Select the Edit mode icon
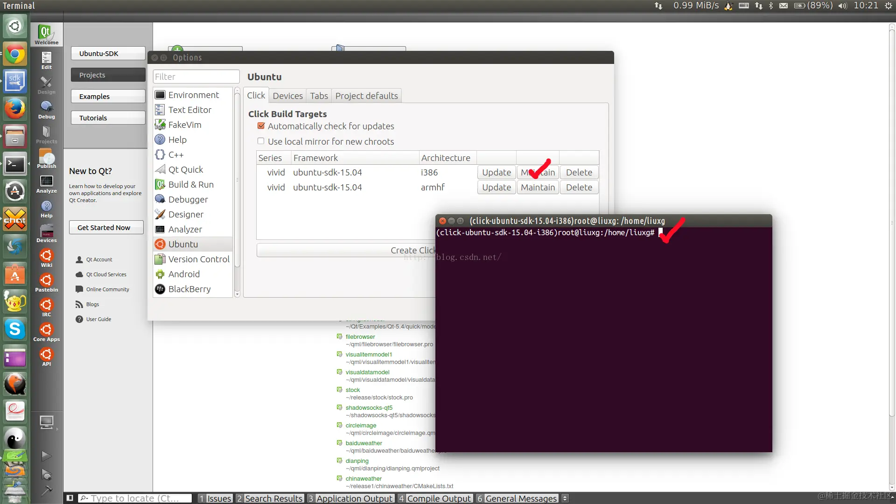 (46, 60)
